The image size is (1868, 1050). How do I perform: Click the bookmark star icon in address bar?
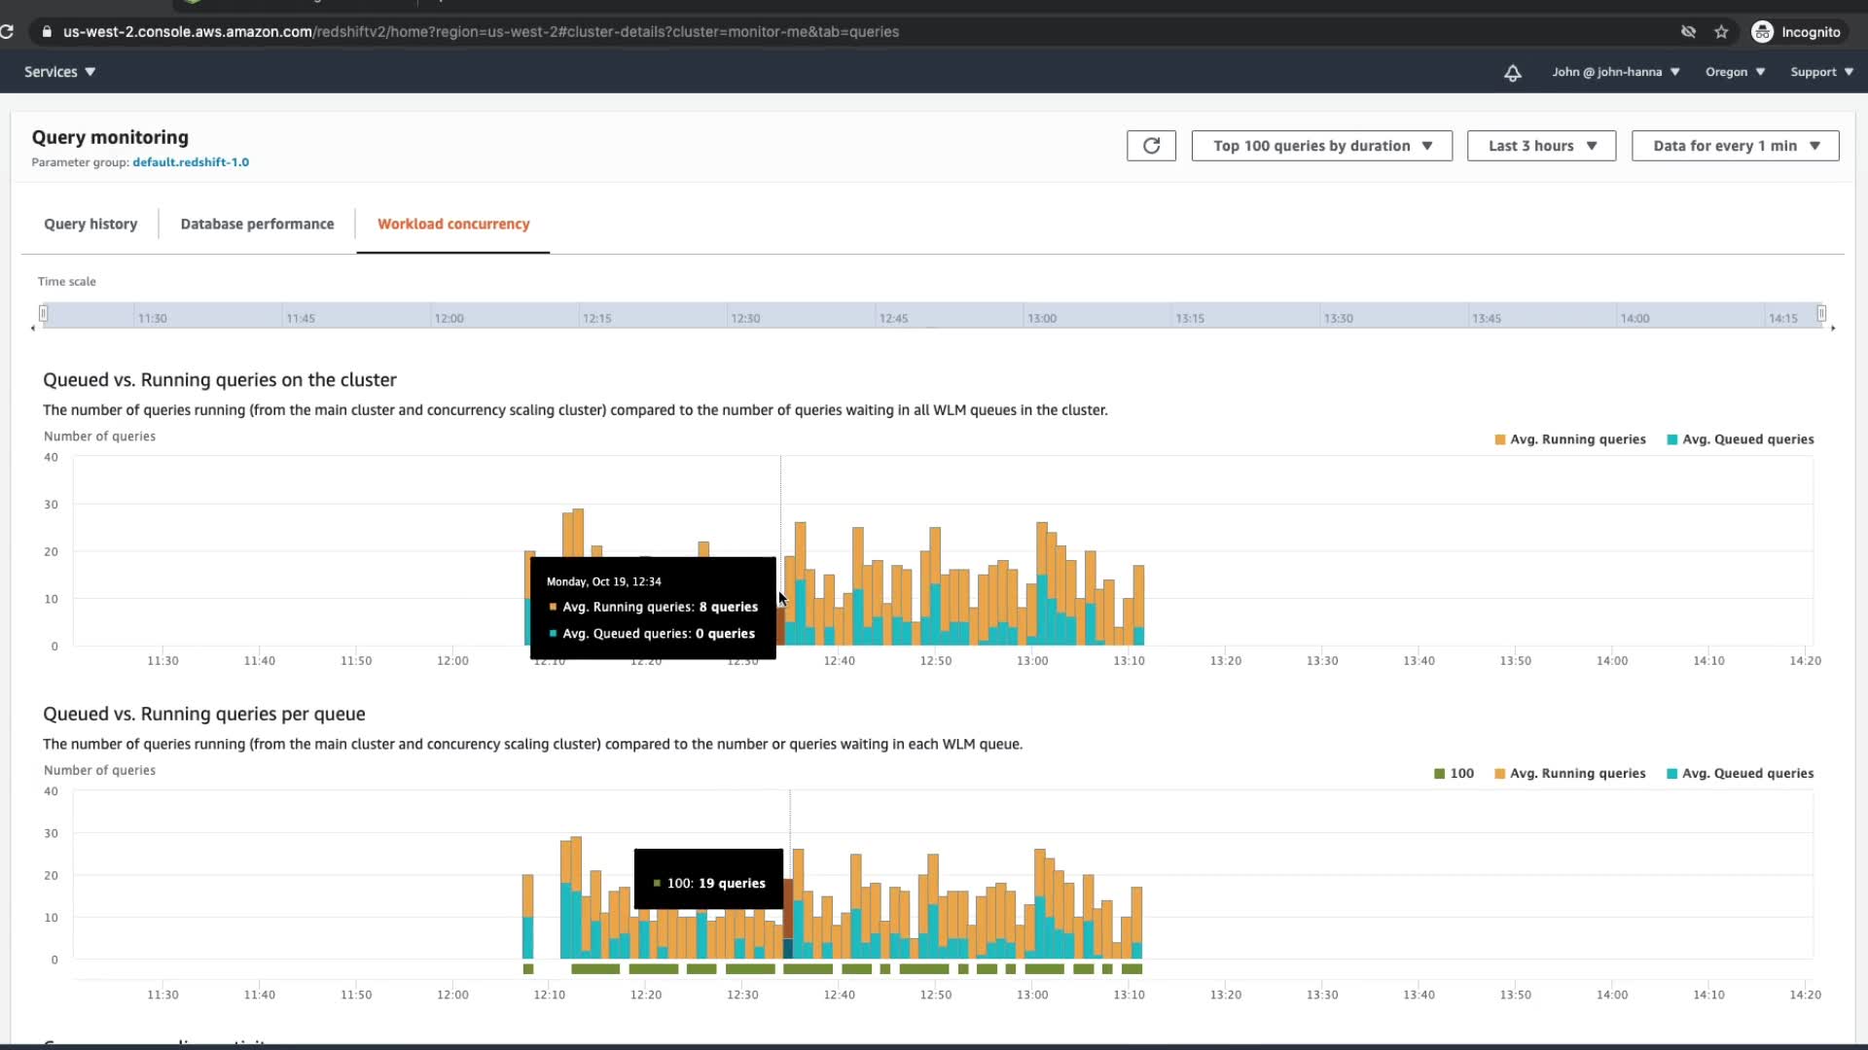[x=1721, y=32]
